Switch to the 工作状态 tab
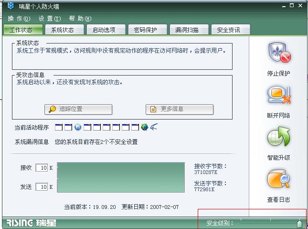 click(23, 30)
